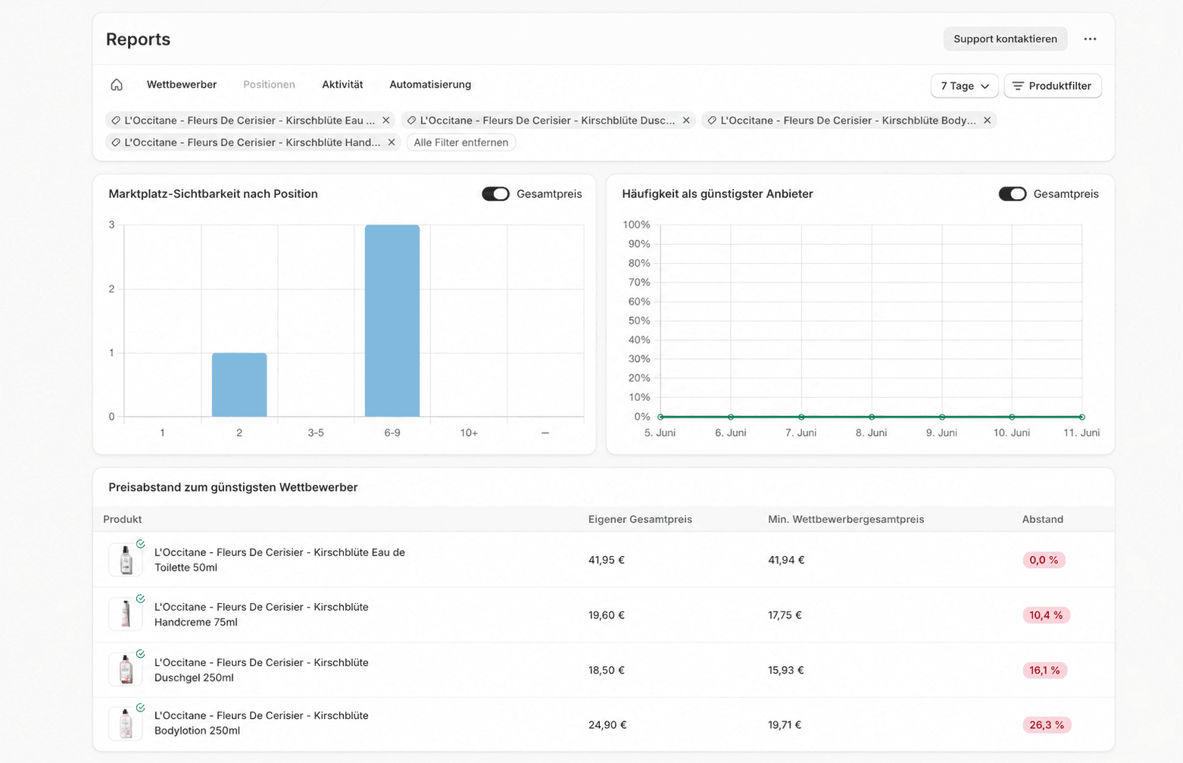Go to the Reports home icon
This screenshot has width=1183, height=763.
(117, 85)
